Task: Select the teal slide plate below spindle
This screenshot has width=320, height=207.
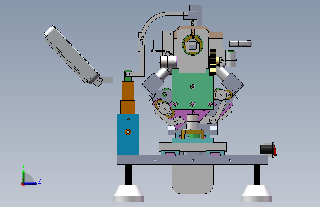Action: click(193, 140)
